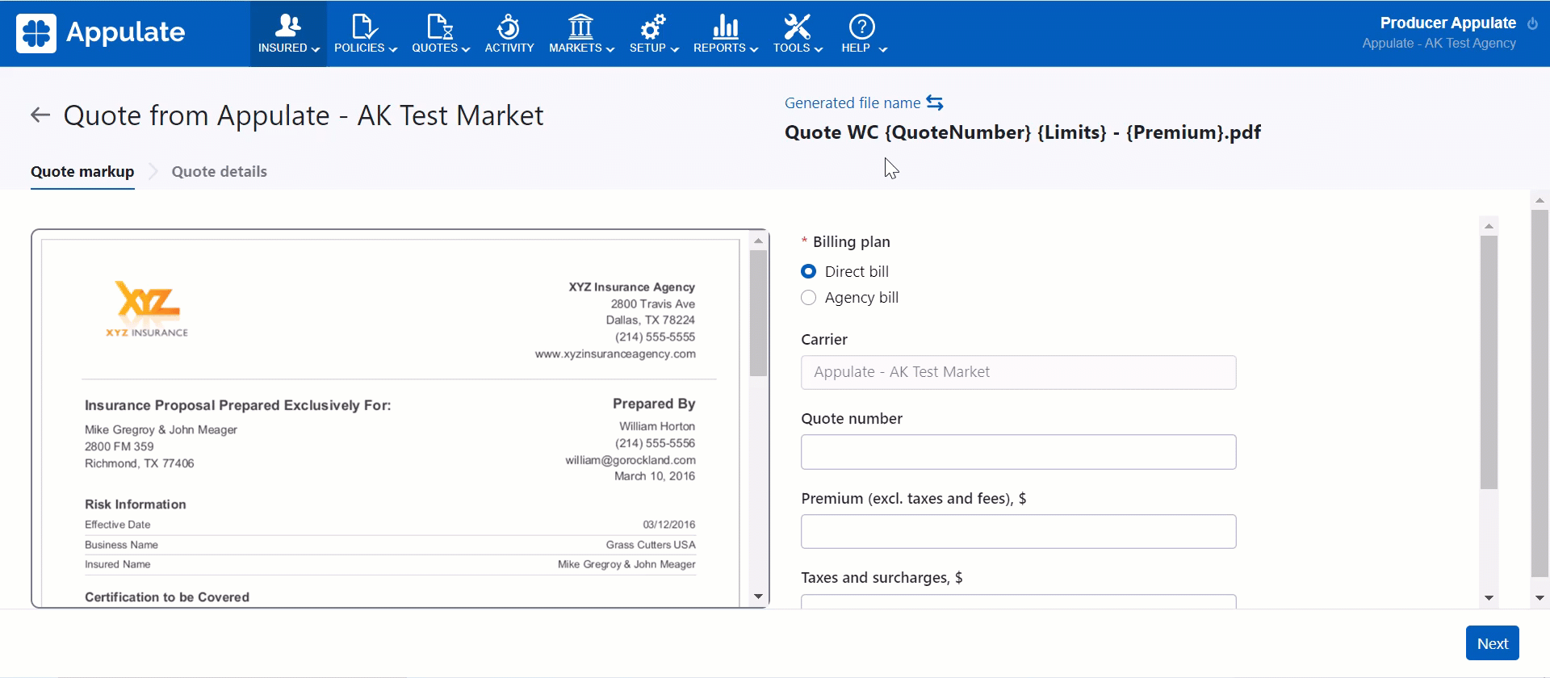The width and height of the screenshot is (1550, 678).
Task: Expand the Setup dropdown menu
Action: point(654,48)
